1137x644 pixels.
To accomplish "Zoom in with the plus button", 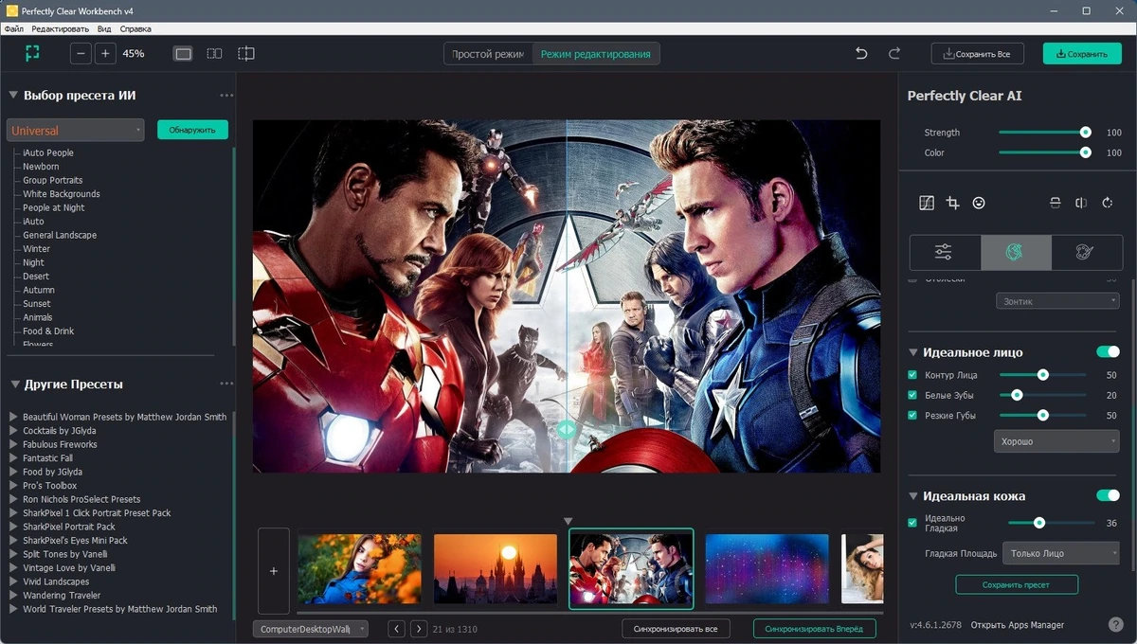I will coord(105,54).
